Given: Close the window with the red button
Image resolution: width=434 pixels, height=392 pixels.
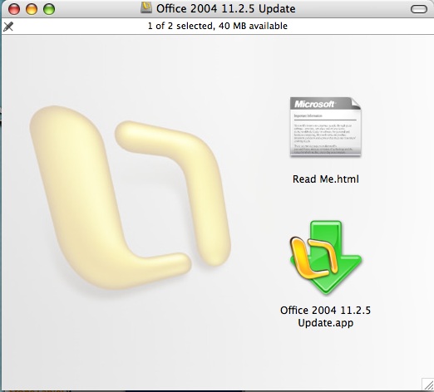Looking at the screenshot, I should pos(14,9).
